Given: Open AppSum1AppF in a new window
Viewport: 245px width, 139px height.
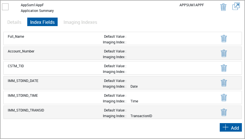Looking at the screenshot, I should 236,7.
